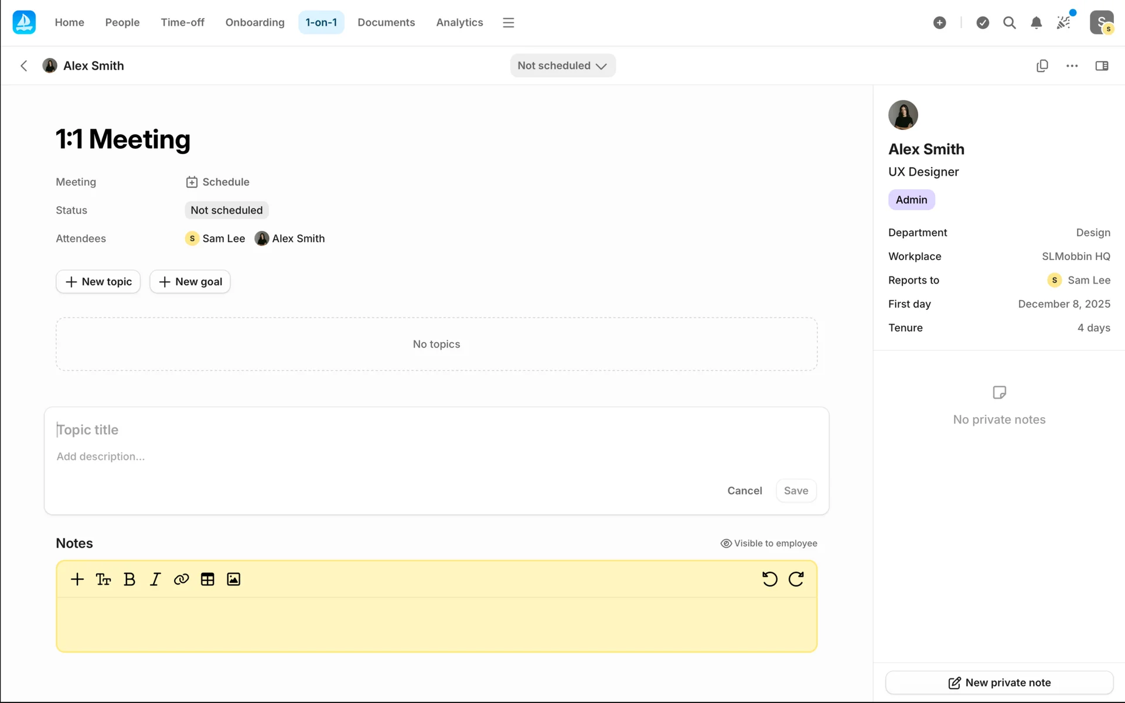Viewport: 1125px width, 703px height.
Task: Toggle the right side panel icon
Action: [1102, 66]
